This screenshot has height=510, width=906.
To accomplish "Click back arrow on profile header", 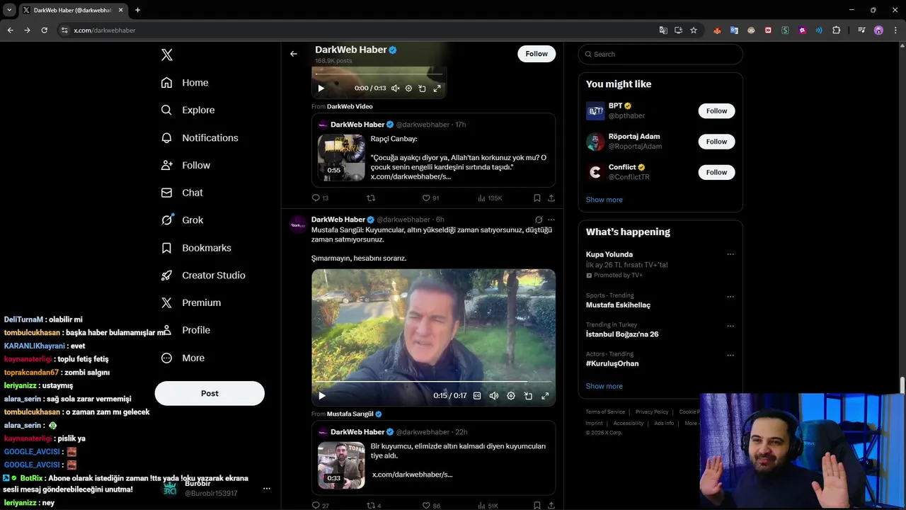I will pos(294,54).
